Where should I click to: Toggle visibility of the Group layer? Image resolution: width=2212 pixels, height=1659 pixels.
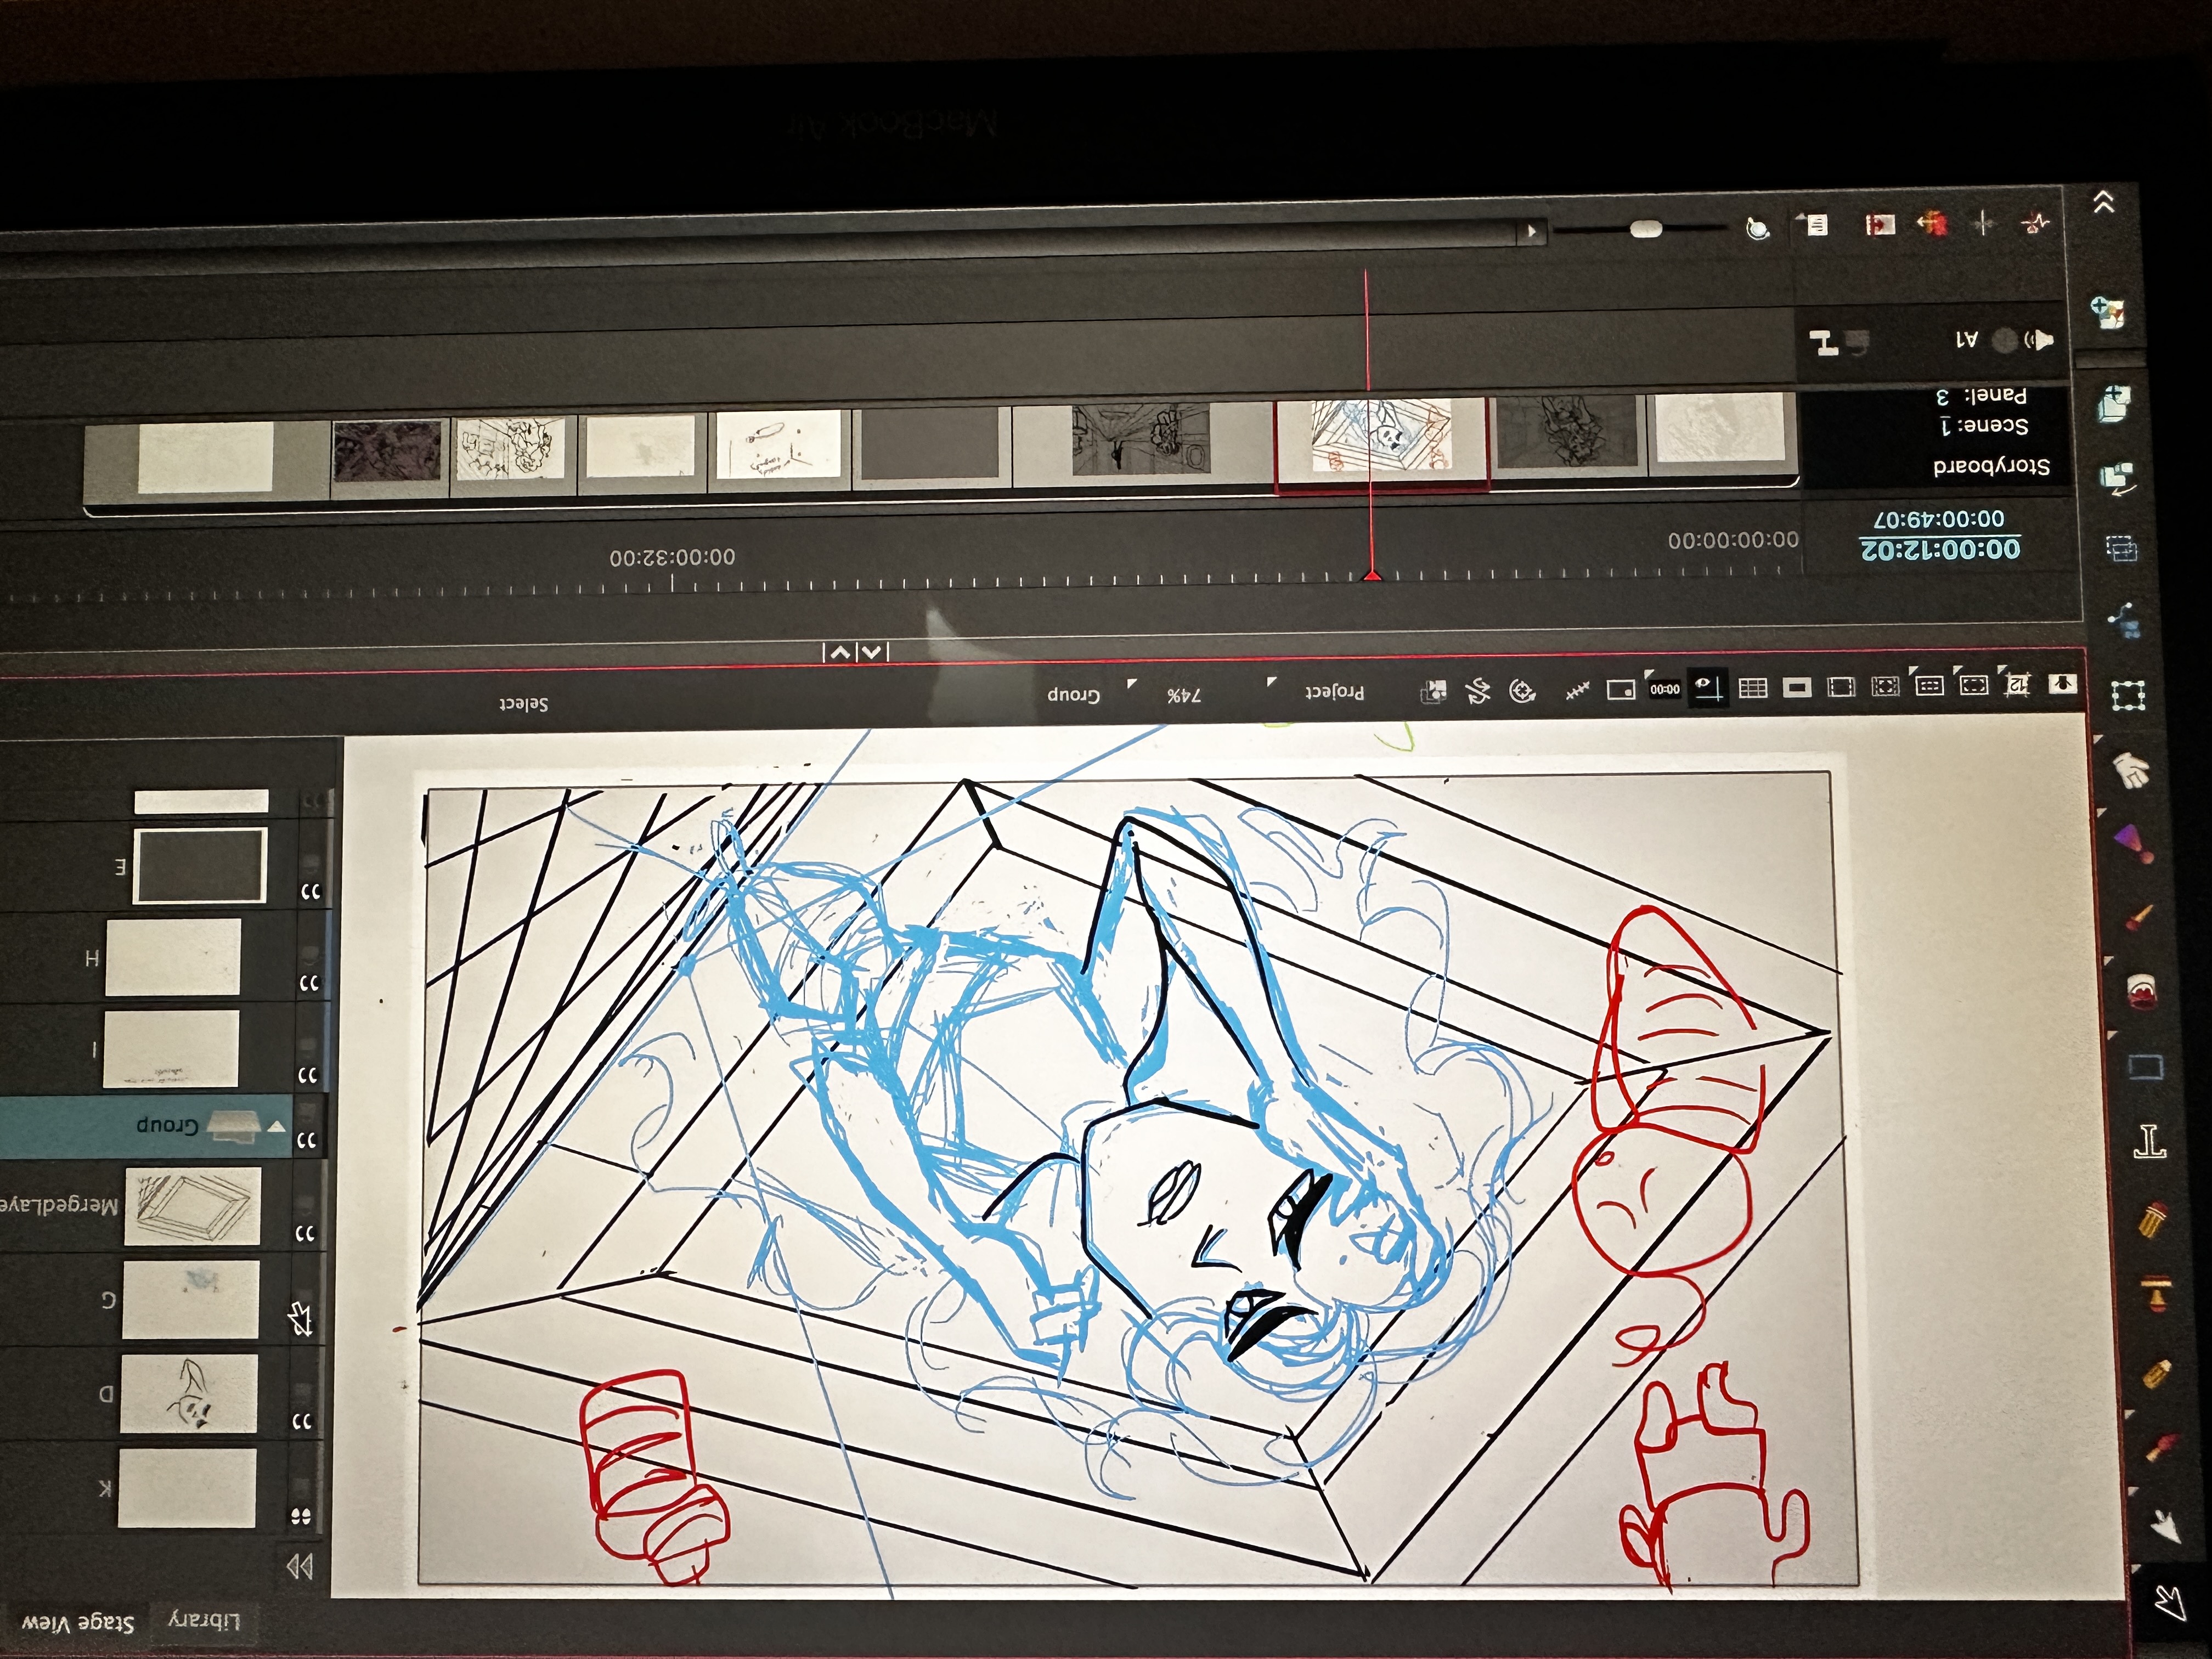coord(307,1139)
